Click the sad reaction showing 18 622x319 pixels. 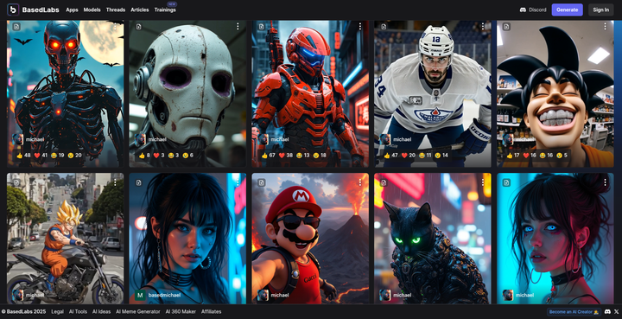[320, 155]
